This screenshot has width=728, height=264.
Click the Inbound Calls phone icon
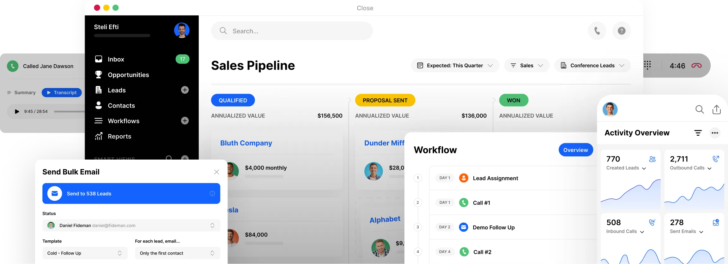tap(652, 222)
